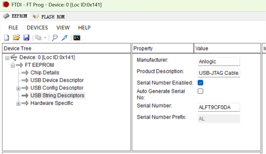
Task: Click the red FT Prog title icon
Action: pos(6,5)
